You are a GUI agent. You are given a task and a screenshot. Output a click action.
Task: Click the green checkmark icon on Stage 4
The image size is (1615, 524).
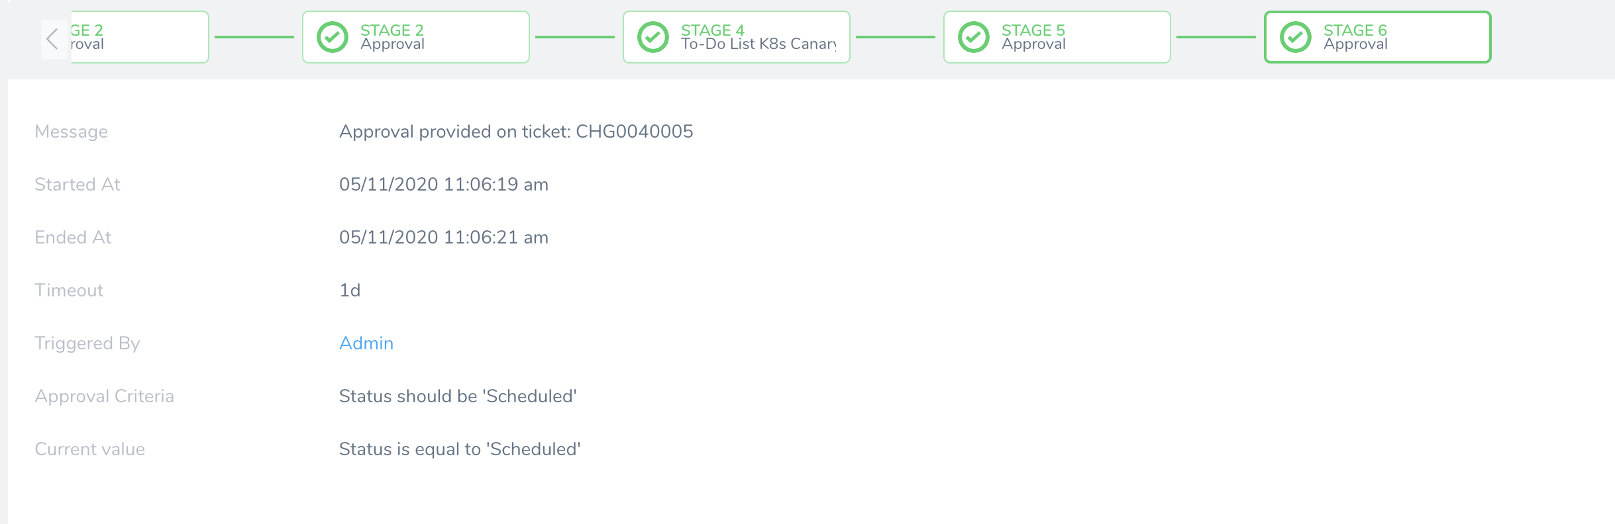click(x=653, y=37)
